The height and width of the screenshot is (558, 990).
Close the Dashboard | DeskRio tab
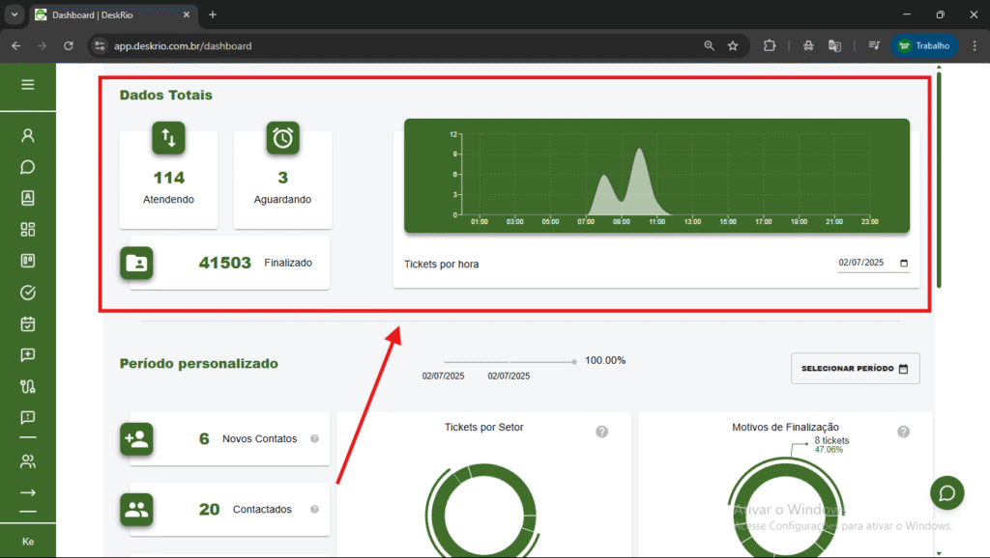coord(187,14)
